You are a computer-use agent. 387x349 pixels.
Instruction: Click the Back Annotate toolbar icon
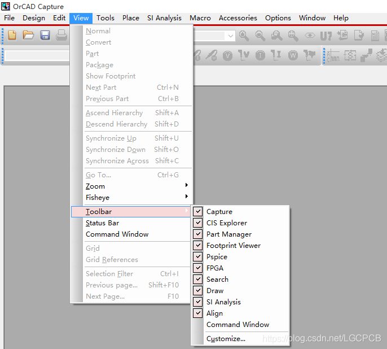pyautogui.click(x=342, y=36)
